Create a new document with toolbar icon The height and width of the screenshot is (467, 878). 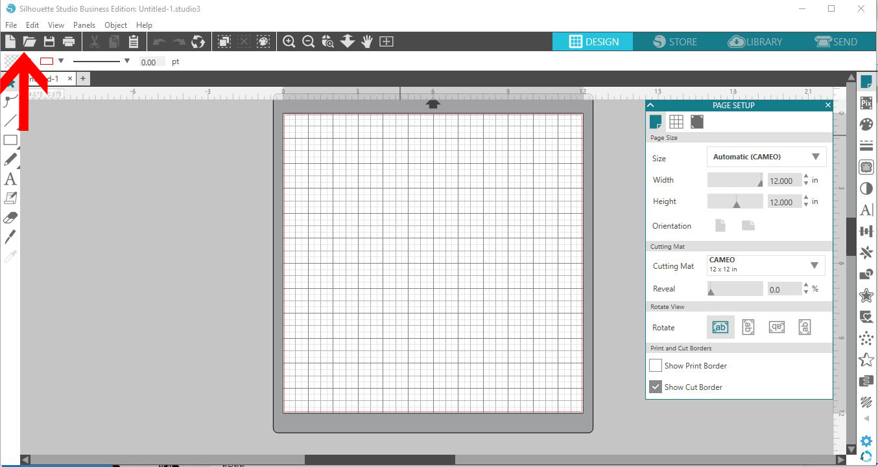click(10, 41)
